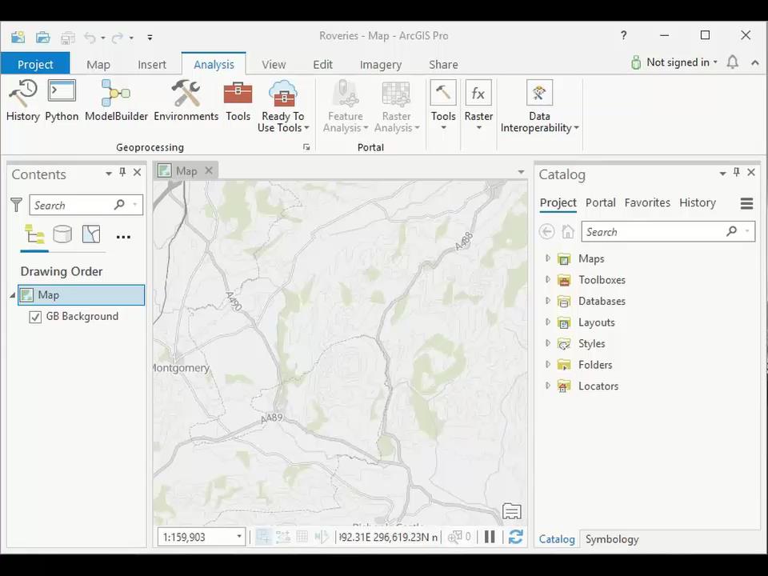The width and height of the screenshot is (768, 576).
Task: Expand the Toolboxes node in Catalog
Action: coord(548,280)
